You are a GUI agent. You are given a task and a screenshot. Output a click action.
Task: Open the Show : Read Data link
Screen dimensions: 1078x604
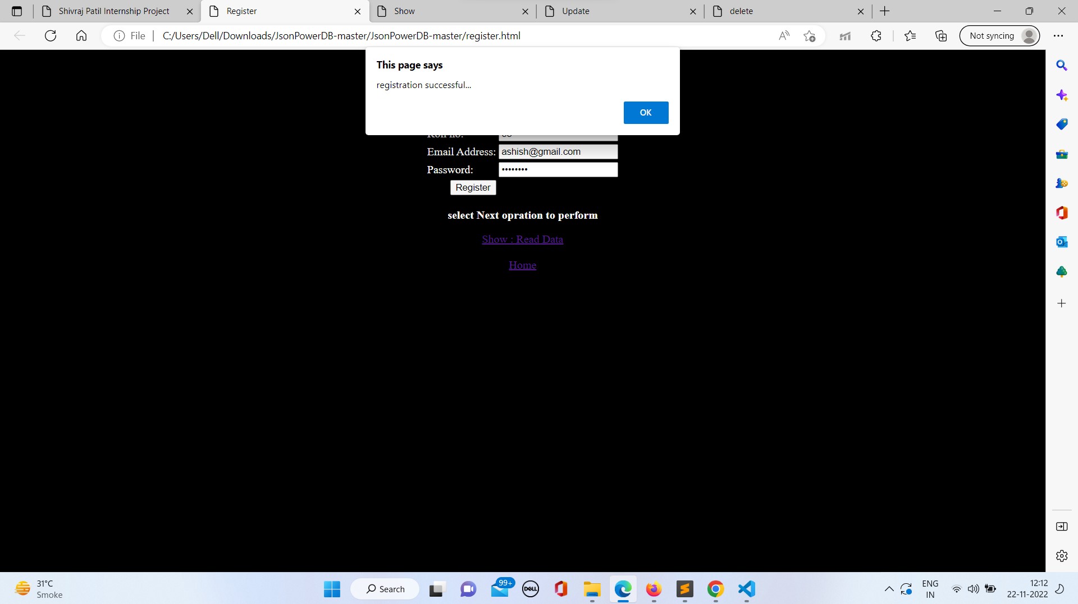pos(522,239)
